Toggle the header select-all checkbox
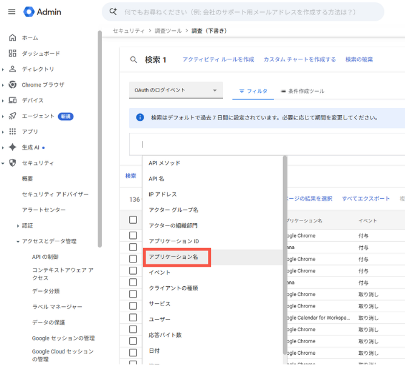 click(133, 220)
